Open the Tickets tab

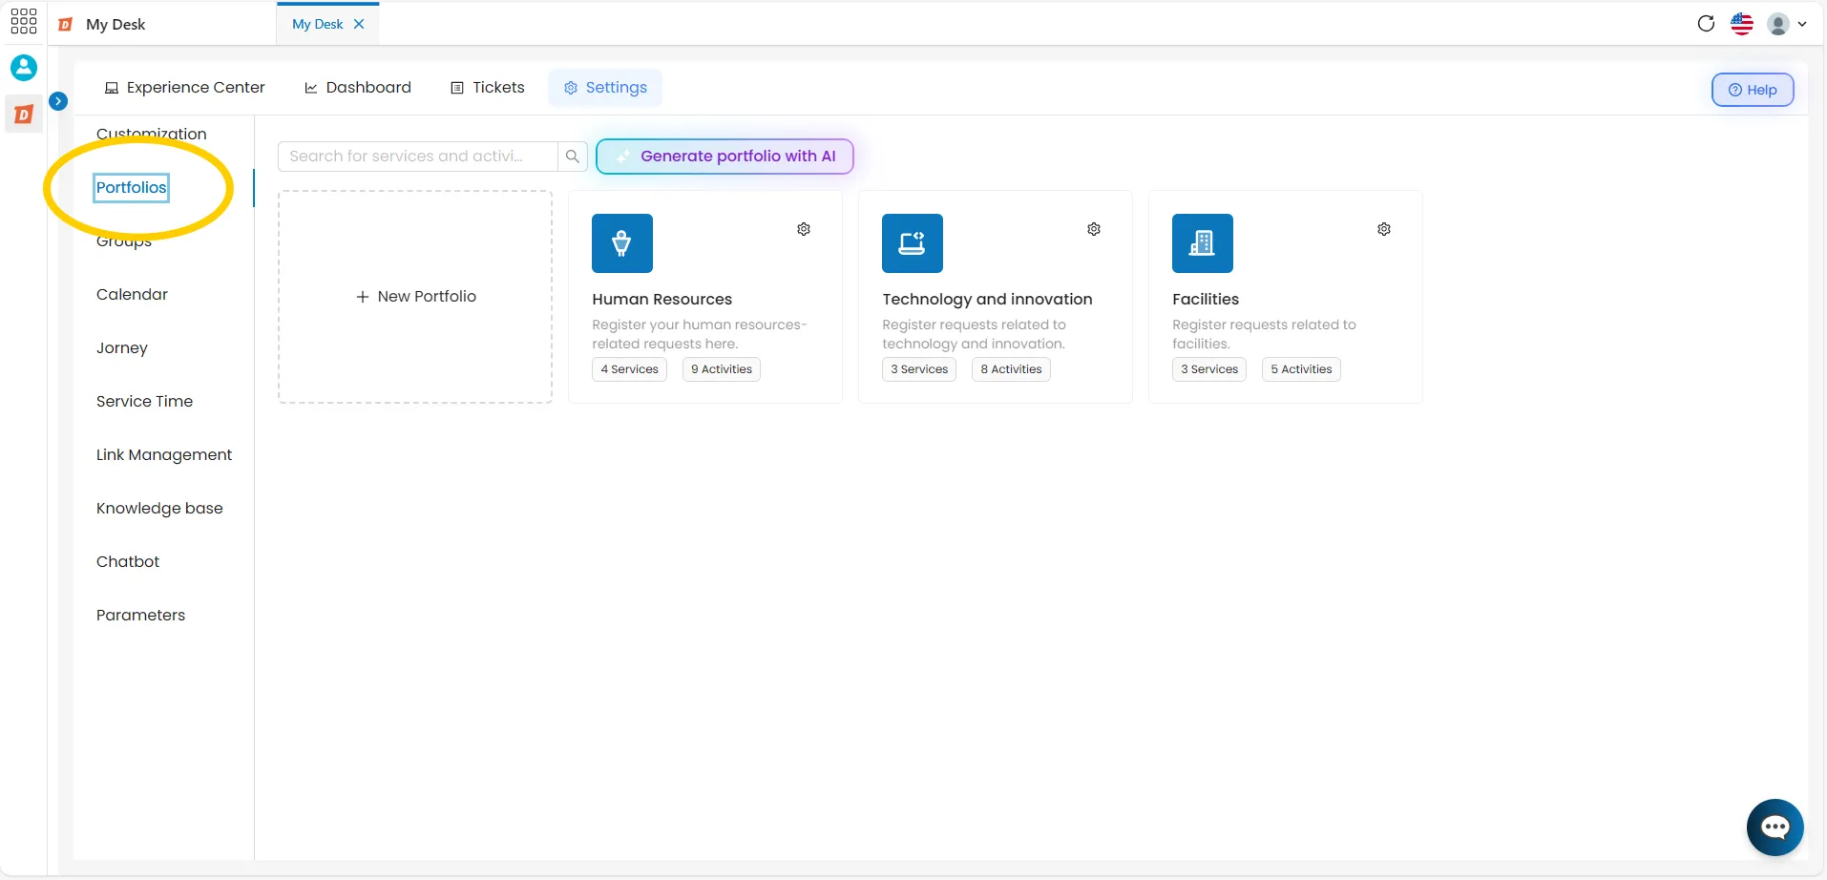coord(488,88)
